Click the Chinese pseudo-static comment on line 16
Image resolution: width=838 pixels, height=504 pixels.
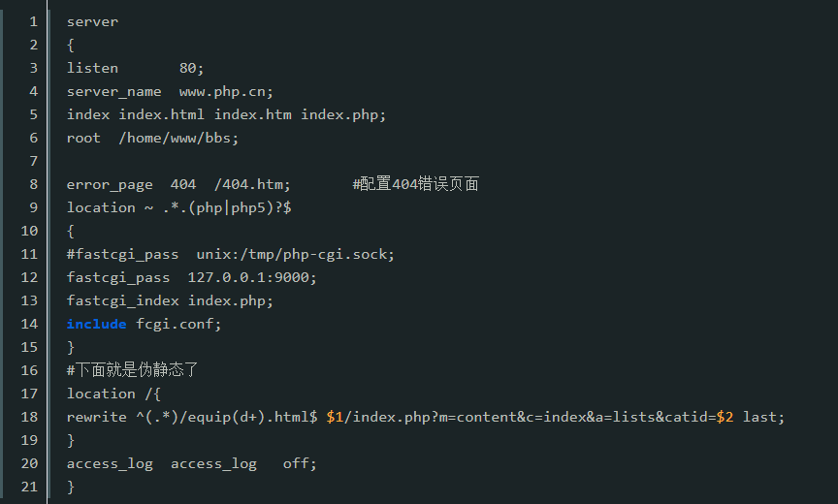[132, 370]
